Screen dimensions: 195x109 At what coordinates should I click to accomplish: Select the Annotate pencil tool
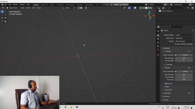2,21
